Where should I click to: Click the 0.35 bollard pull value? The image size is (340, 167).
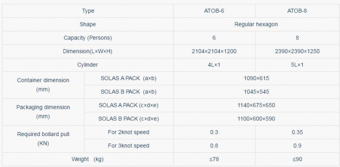297,132
